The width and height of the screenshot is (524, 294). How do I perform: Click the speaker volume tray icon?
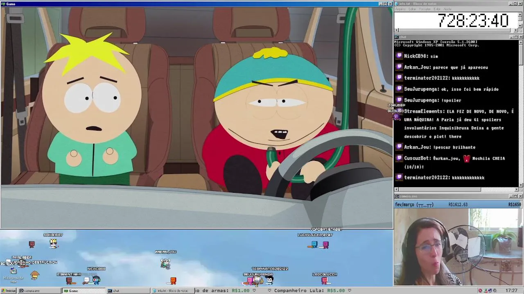pos(495,291)
